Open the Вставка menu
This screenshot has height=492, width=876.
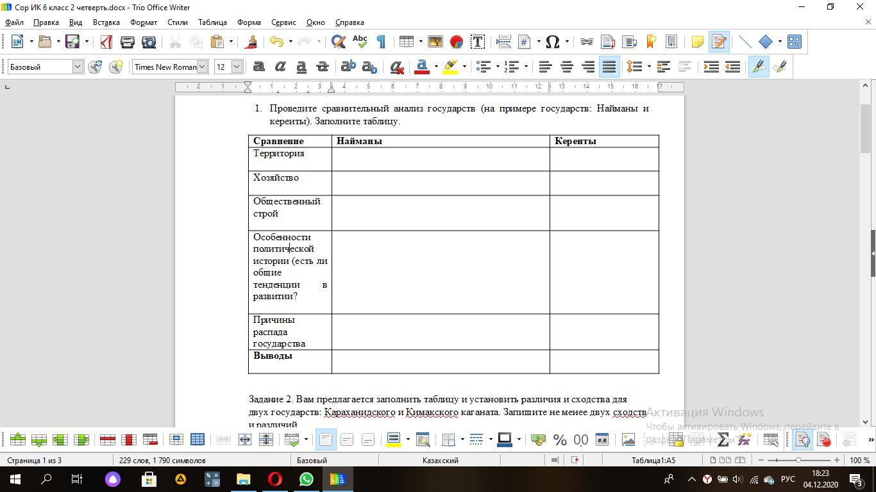[106, 22]
